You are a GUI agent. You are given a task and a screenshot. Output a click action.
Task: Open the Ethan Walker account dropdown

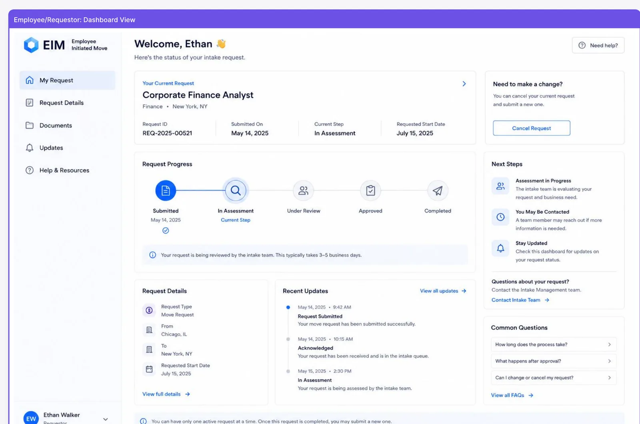coord(106,419)
